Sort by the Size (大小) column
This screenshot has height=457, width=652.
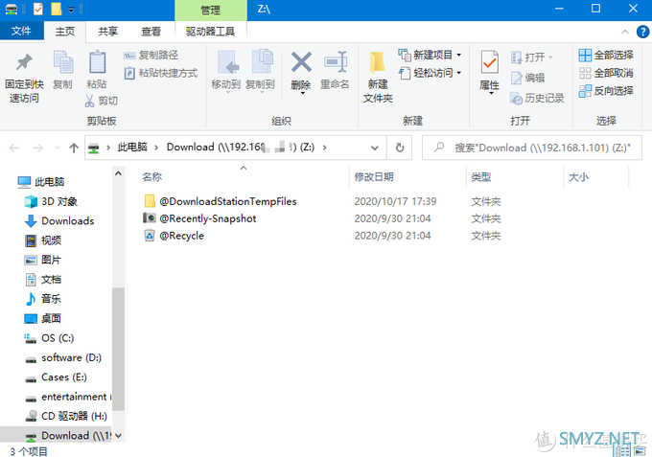point(578,177)
